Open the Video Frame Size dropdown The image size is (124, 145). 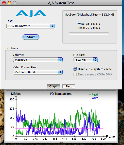click(38, 72)
